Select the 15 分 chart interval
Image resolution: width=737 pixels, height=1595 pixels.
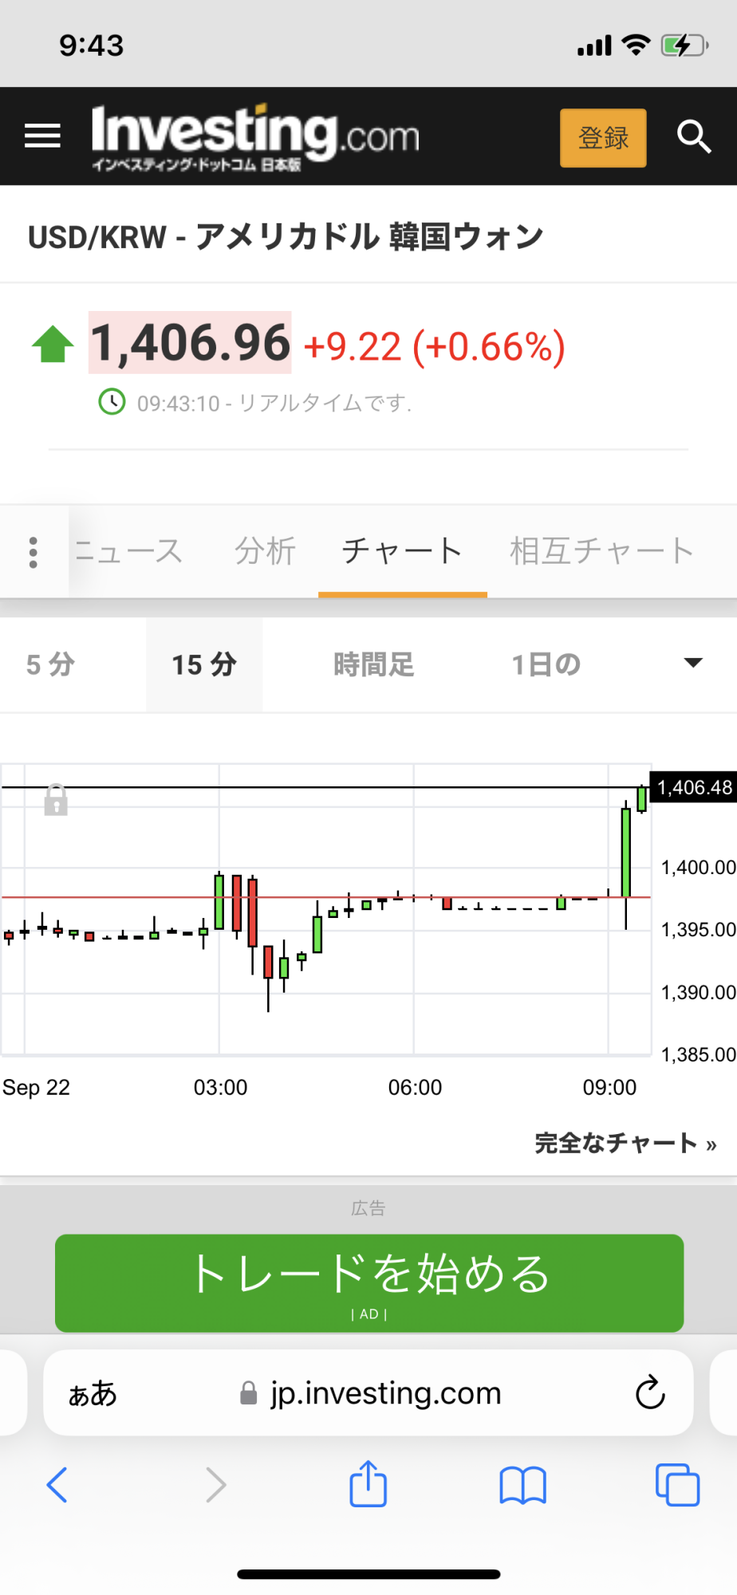pos(204,664)
